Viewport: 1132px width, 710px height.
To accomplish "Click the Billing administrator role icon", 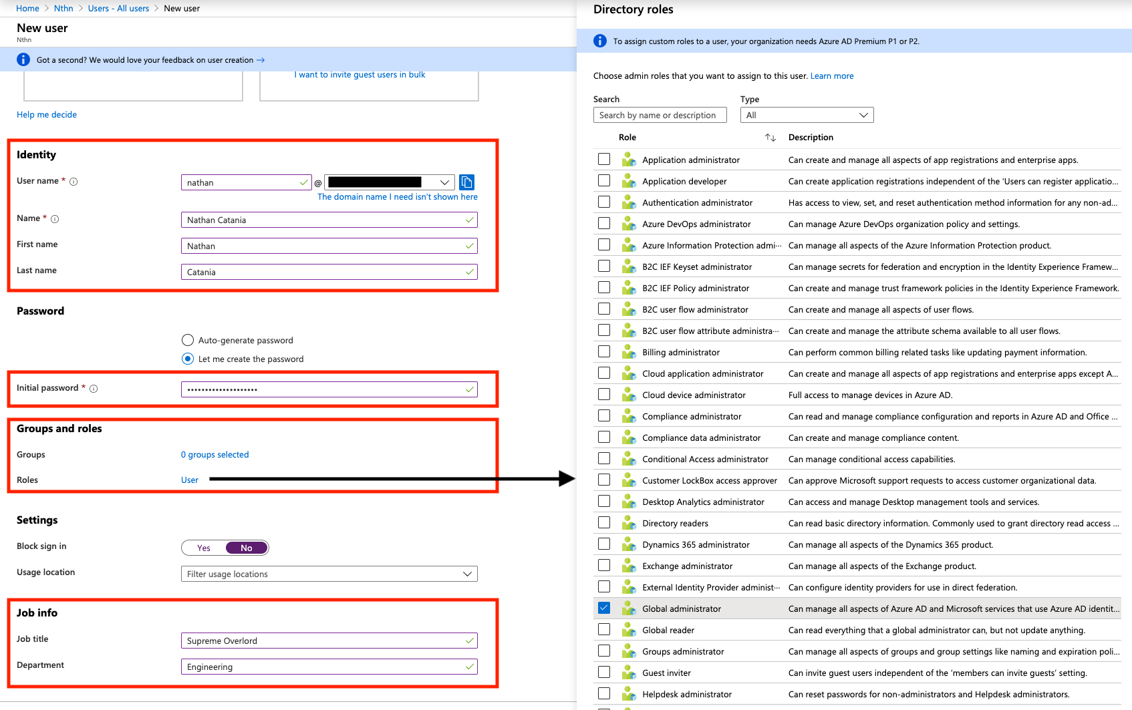I will click(629, 352).
